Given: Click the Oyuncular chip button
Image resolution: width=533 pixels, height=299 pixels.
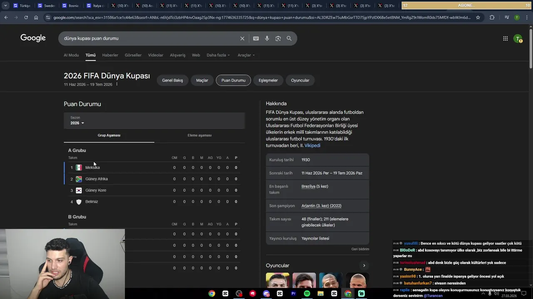Looking at the screenshot, I should 300,80.
